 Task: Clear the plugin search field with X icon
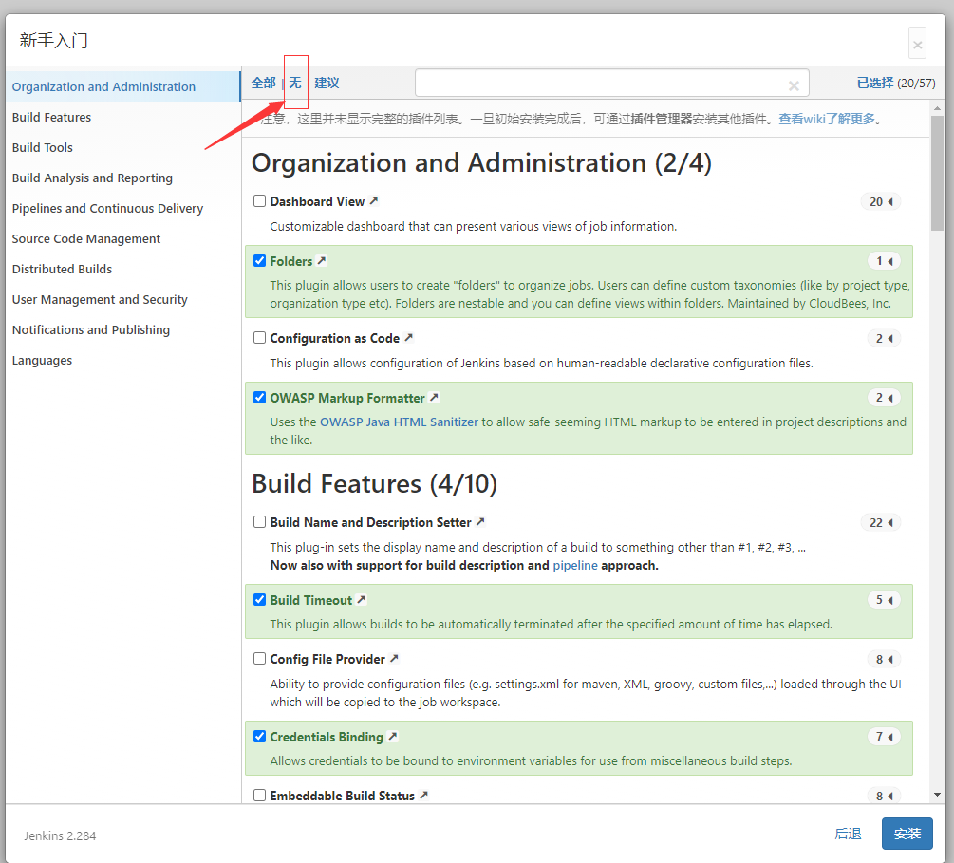794,85
